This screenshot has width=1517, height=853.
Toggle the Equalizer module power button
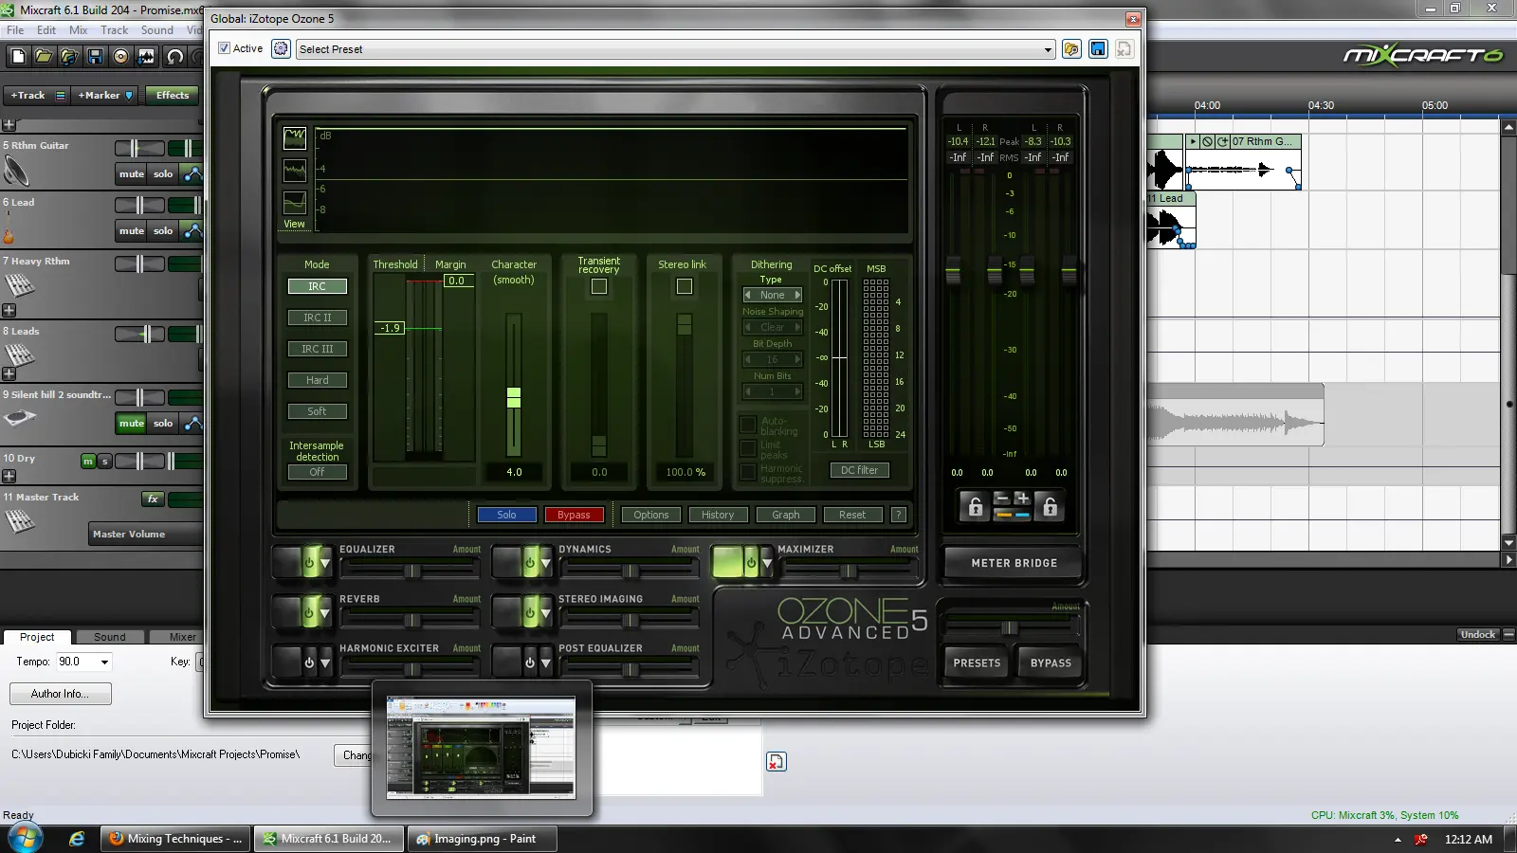[x=309, y=562]
